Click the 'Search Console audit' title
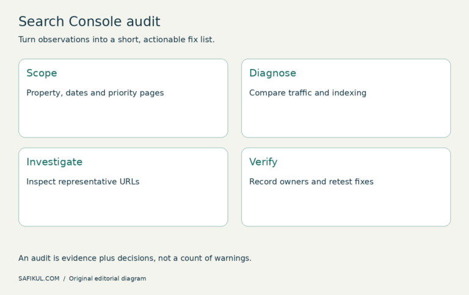Viewport: 469px width, 295px height. (x=89, y=21)
